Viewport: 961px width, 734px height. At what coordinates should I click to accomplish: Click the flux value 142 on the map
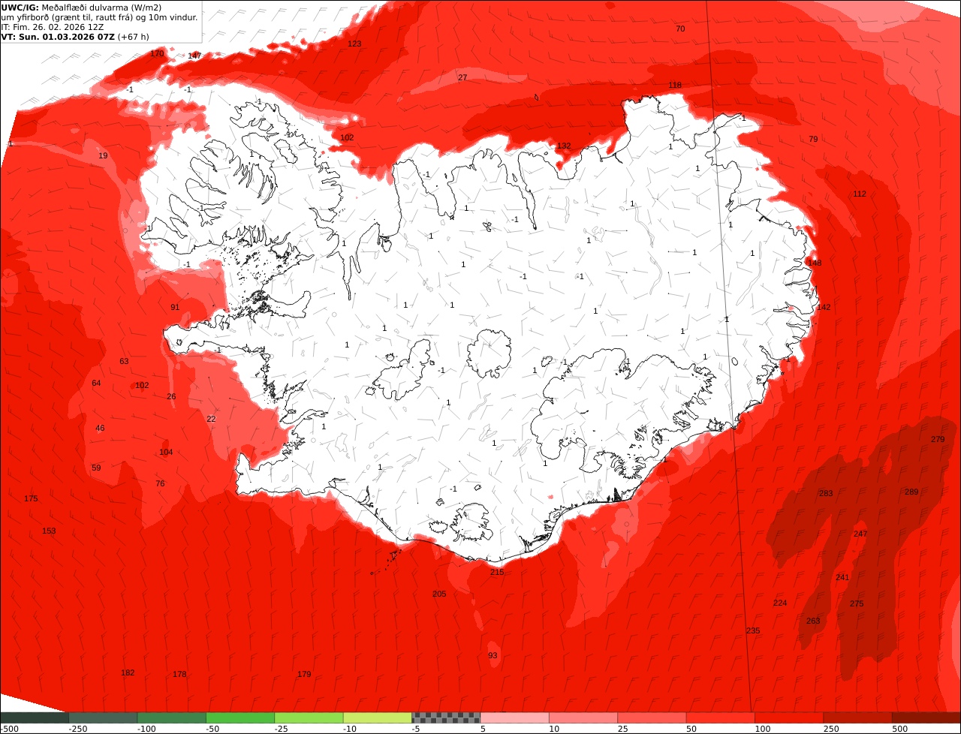[824, 308]
